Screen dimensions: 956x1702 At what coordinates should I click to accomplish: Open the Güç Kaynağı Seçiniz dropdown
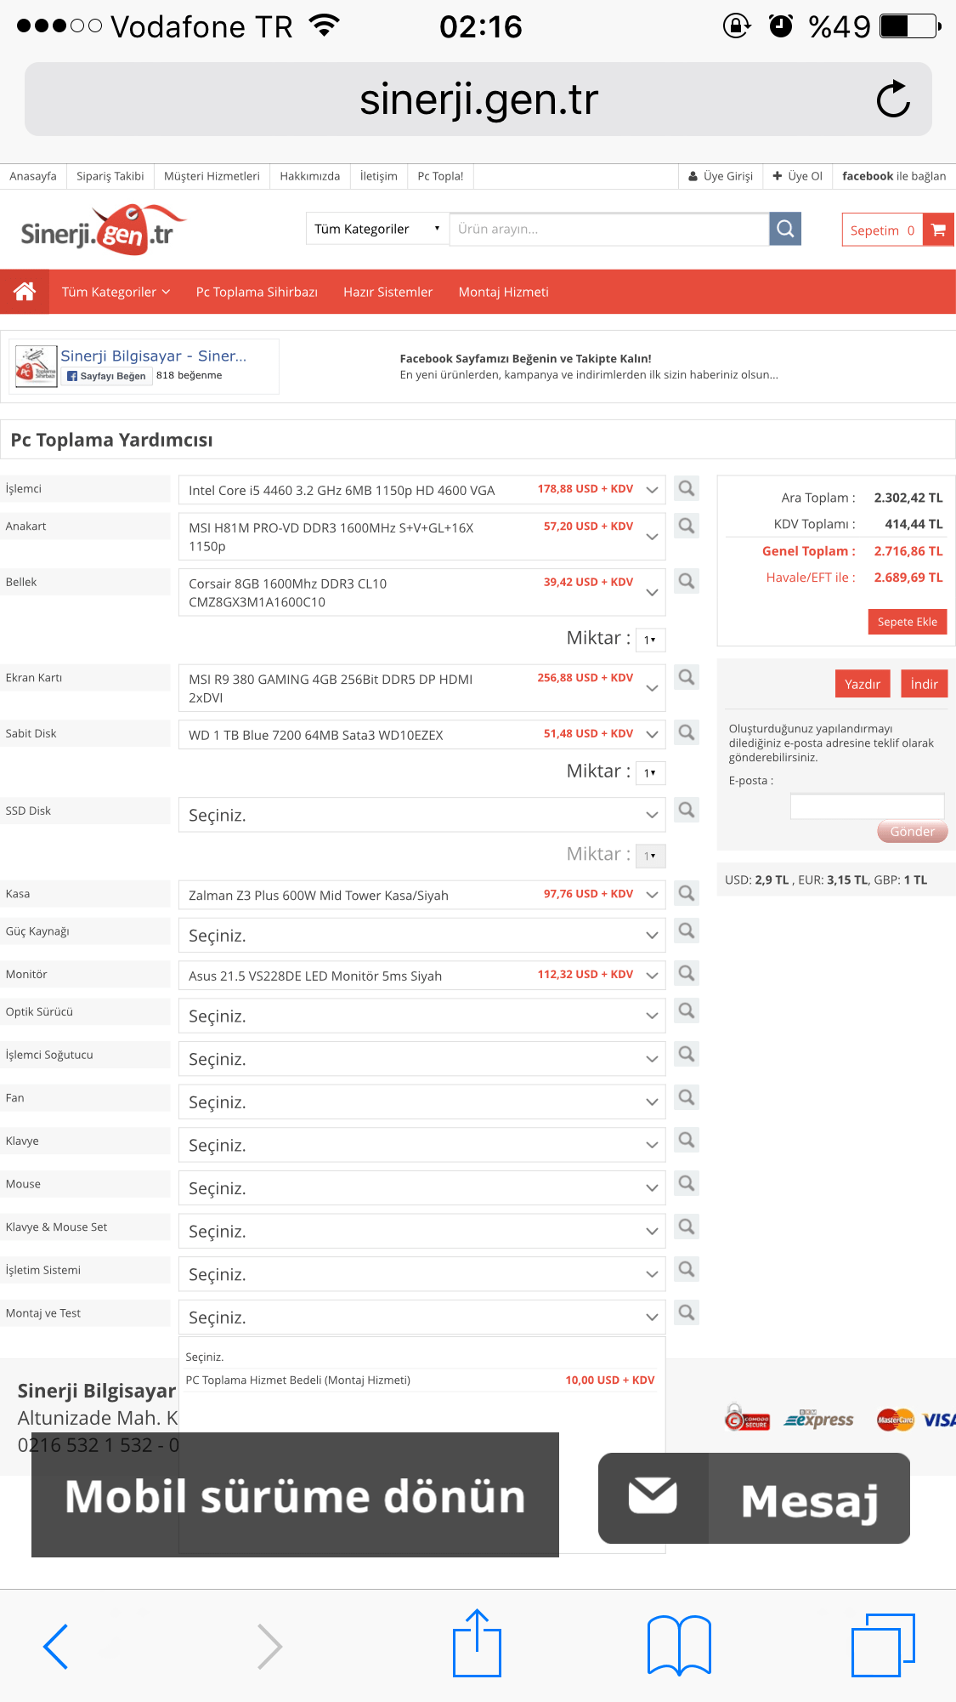click(421, 936)
